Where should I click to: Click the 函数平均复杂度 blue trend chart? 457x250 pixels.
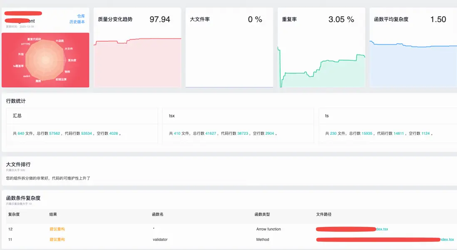(x=413, y=64)
